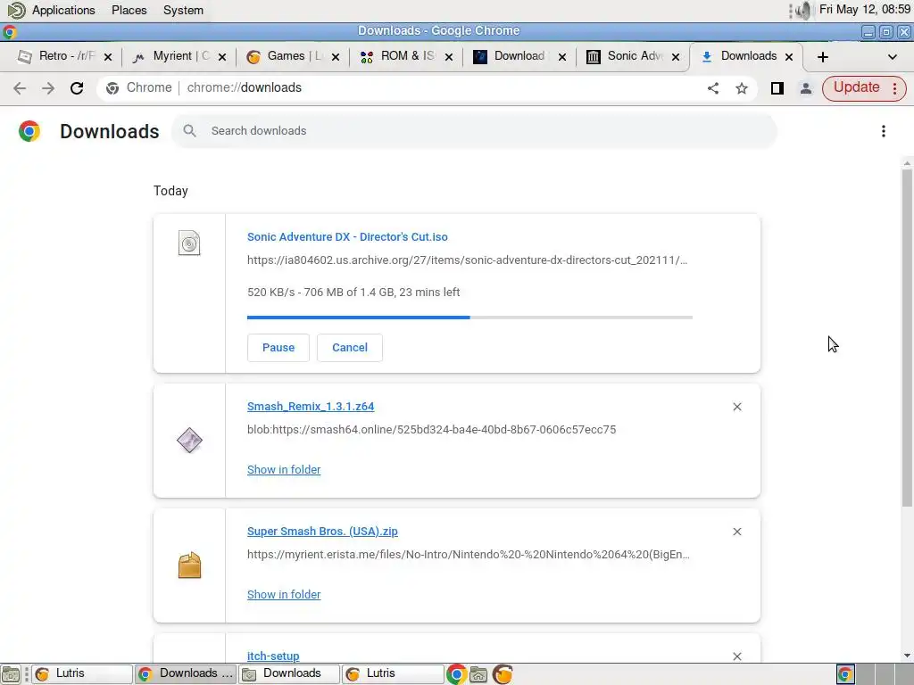The width and height of the screenshot is (914, 685).
Task: Open the Chrome side panel
Action: coord(777,88)
